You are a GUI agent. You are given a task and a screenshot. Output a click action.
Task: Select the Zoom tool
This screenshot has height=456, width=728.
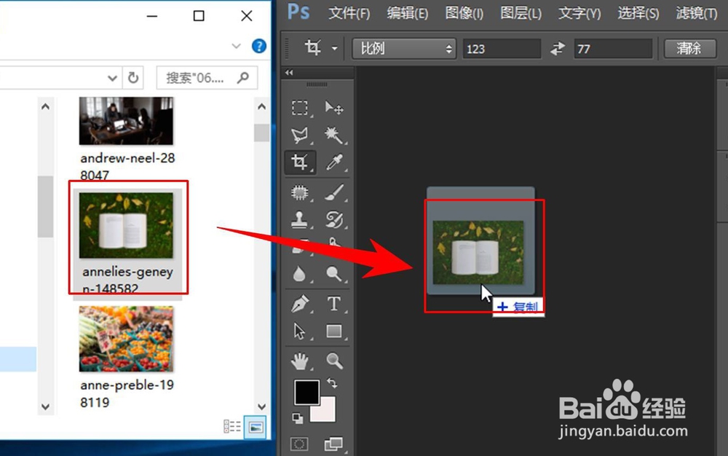pos(334,361)
